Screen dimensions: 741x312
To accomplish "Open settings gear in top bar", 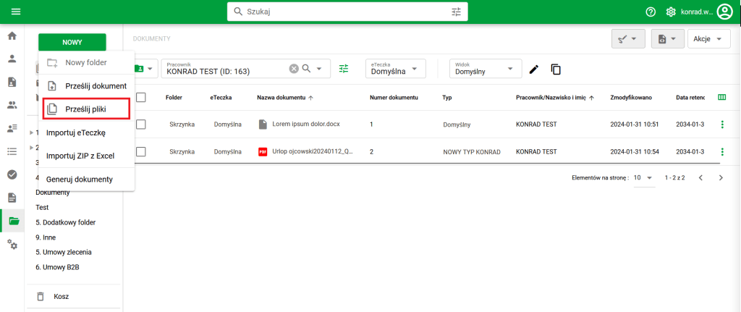I will click(671, 12).
